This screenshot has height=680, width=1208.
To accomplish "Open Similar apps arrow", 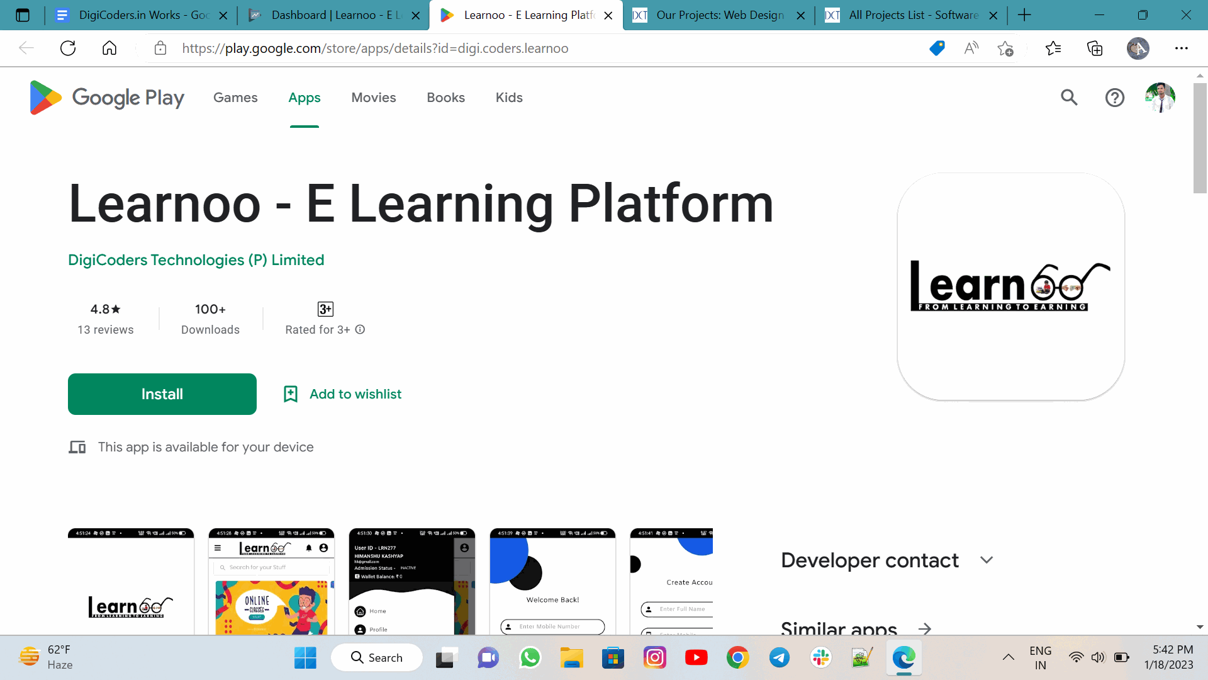I will pos(924,629).
